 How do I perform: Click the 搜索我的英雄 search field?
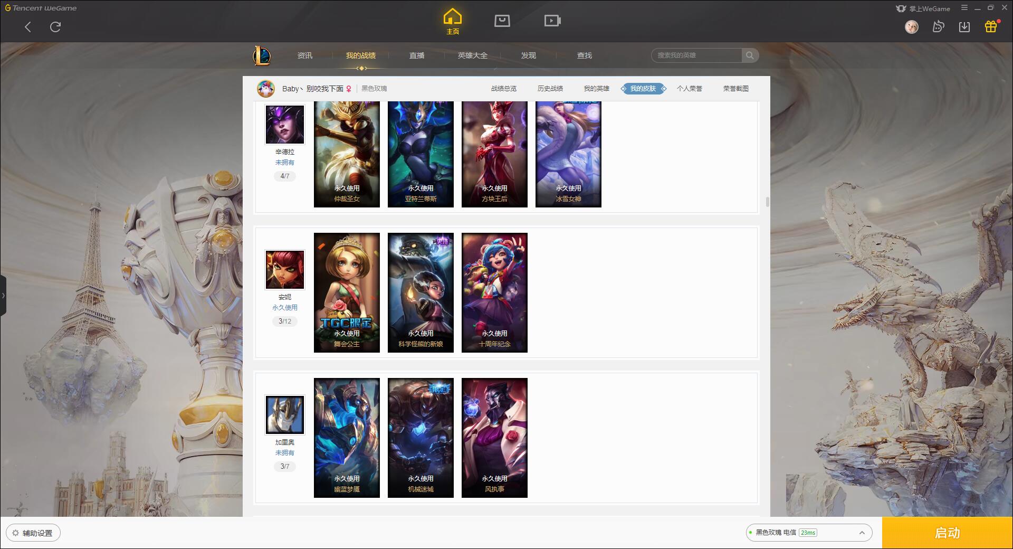[696, 55]
